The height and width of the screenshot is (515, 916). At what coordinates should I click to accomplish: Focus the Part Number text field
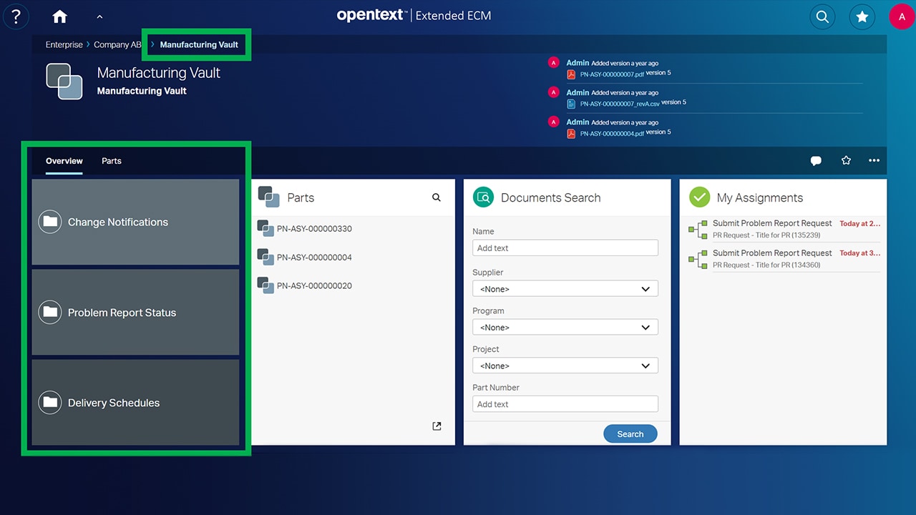click(x=565, y=404)
